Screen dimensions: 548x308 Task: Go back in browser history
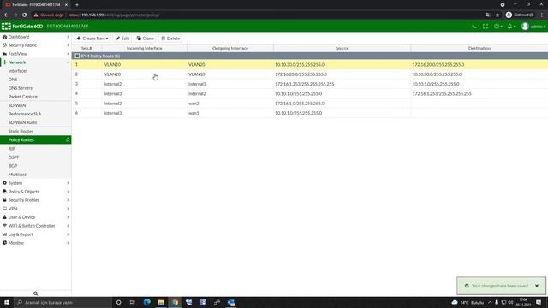6,15
